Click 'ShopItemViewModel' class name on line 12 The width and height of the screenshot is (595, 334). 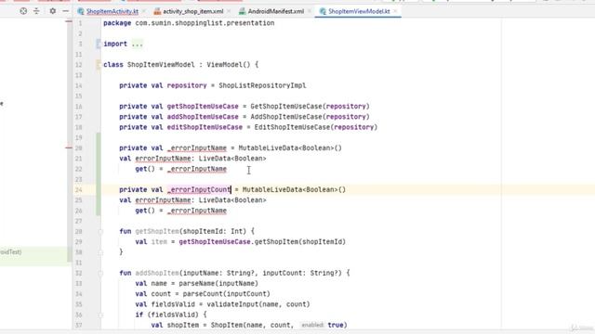[161, 65]
